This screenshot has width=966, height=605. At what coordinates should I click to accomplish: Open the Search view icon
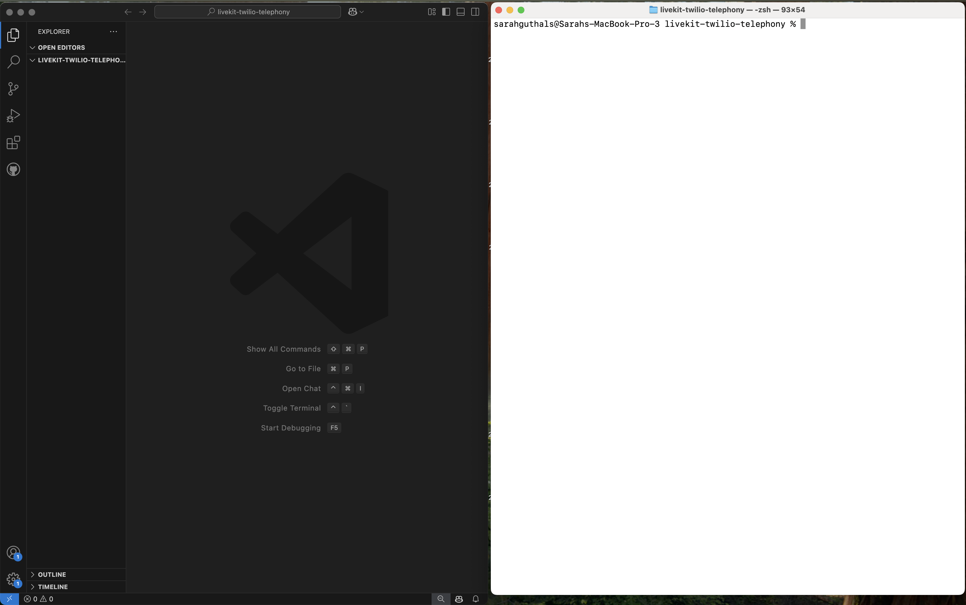(x=13, y=62)
